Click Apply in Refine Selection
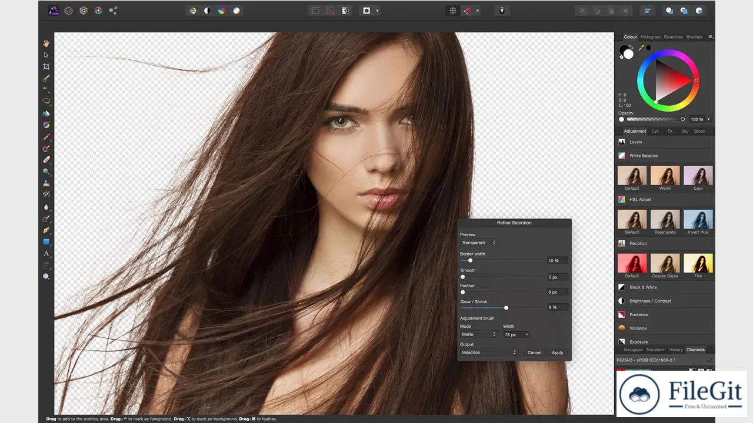 [557, 352]
